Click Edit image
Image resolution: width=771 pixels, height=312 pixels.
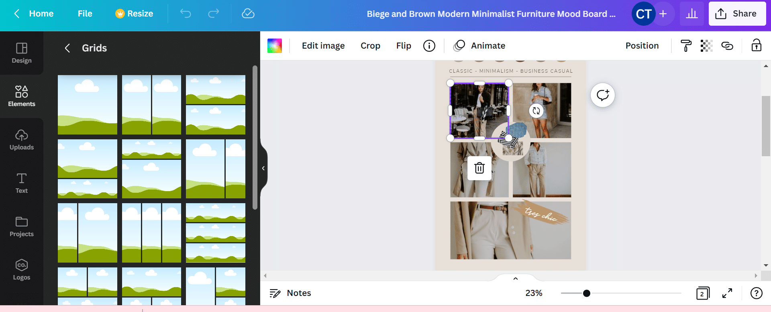click(x=323, y=46)
